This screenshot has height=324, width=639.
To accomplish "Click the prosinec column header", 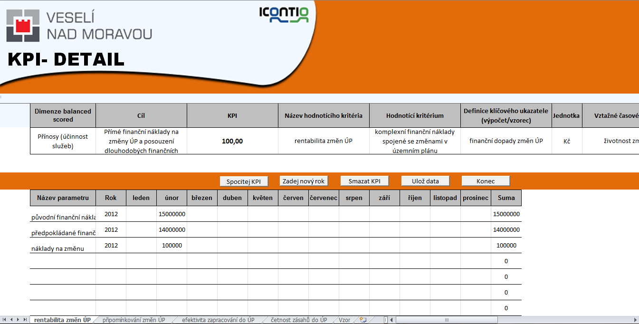I will (x=476, y=198).
